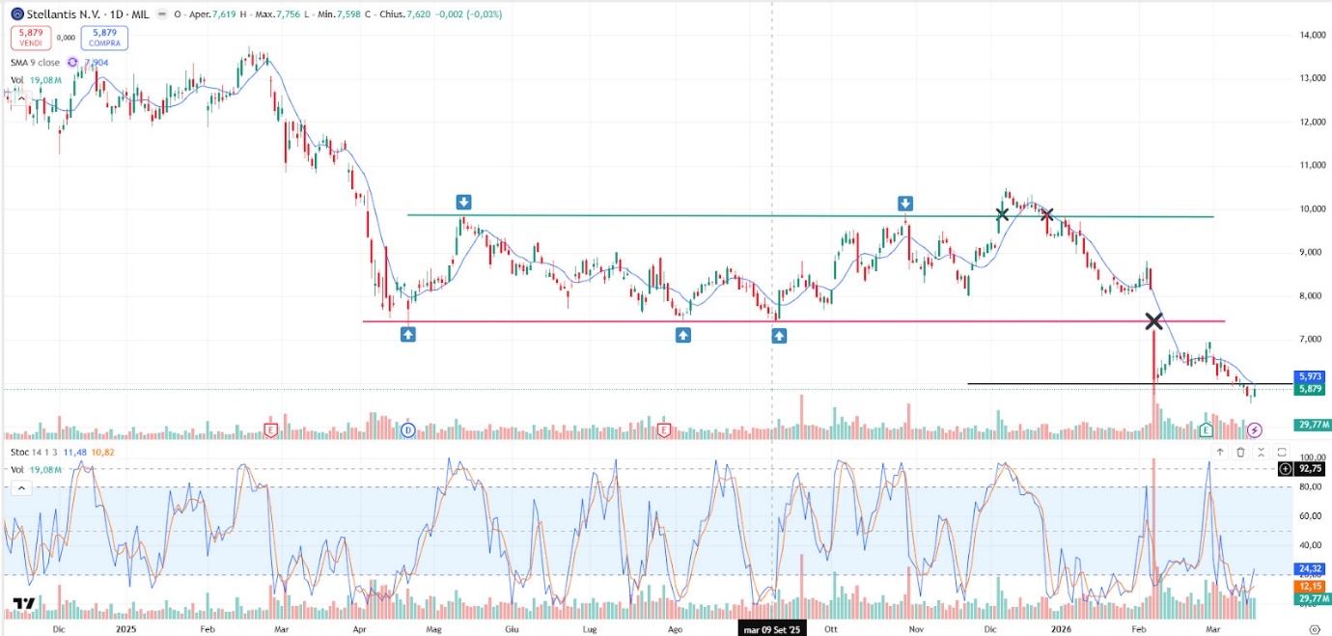Click the purple lightning bolt icon

point(1254,429)
